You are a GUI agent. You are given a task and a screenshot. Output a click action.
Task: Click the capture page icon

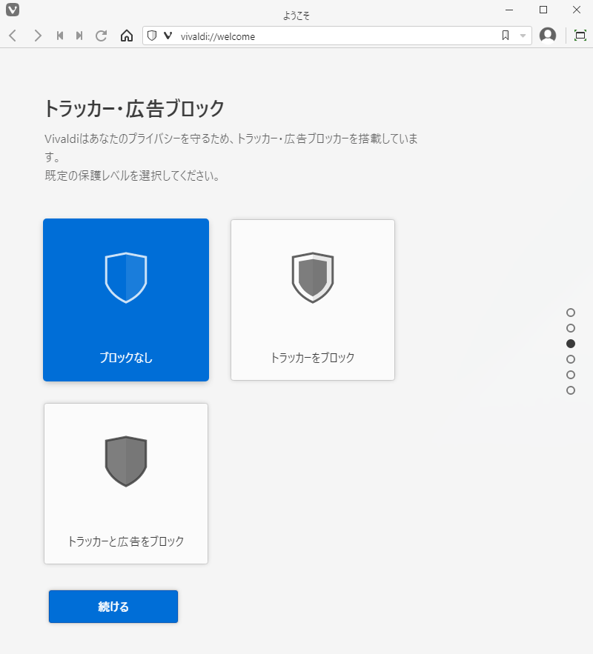click(x=580, y=36)
